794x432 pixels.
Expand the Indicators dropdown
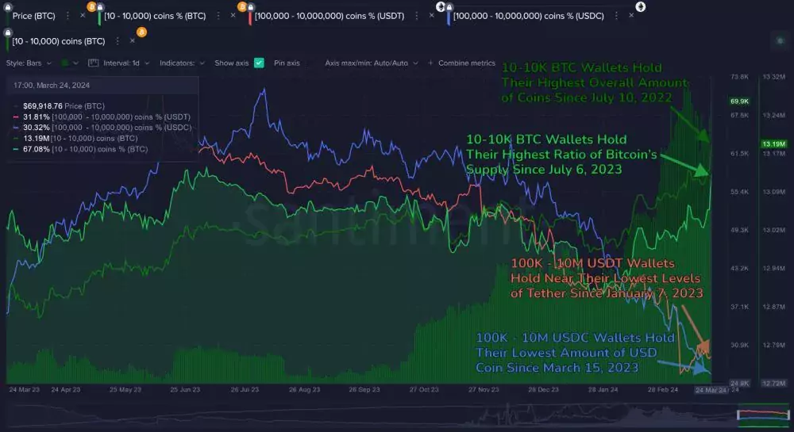(182, 63)
